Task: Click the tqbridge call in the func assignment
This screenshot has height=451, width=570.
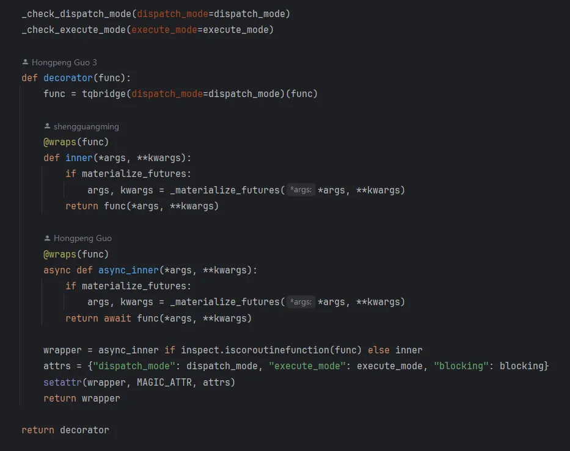Action: pos(104,94)
